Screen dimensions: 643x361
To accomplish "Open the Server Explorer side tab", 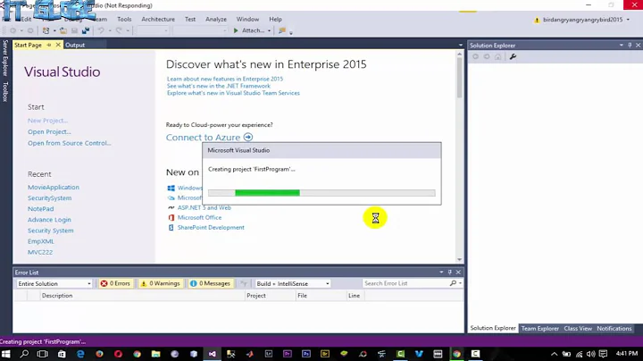I will (5, 58).
